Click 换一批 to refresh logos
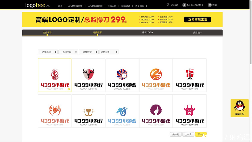Screen dimensions: 252x142 tap(176, 134)
